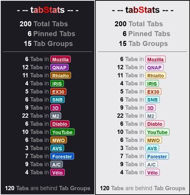Click the tabStats title in light panel
This screenshot has width=190, height=195.
(x=142, y=10)
